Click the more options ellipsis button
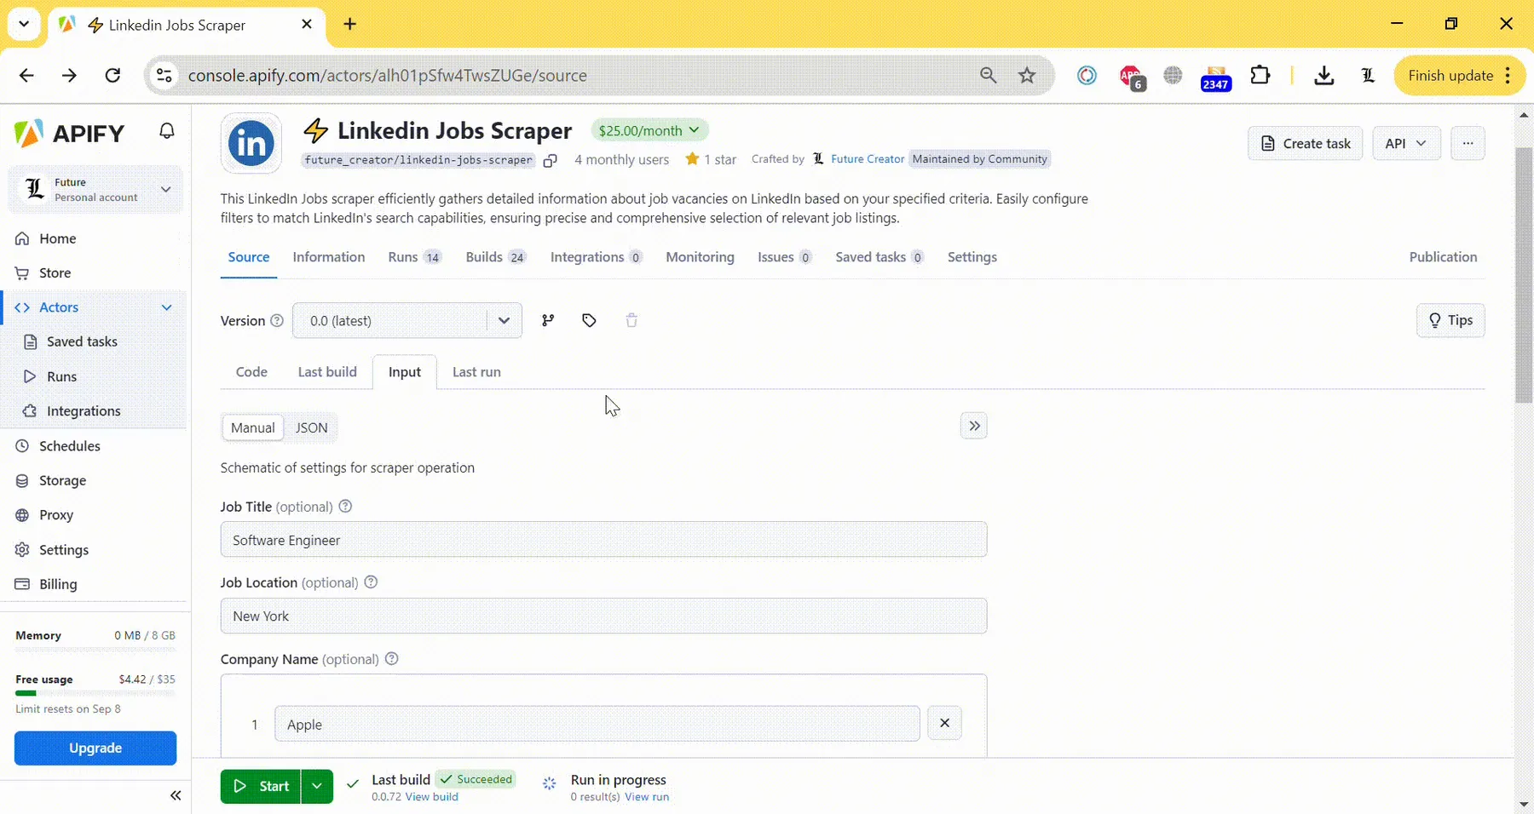 pyautogui.click(x=1468, y=143)
